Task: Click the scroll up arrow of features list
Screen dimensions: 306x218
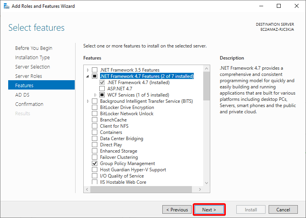Action: 206,69
